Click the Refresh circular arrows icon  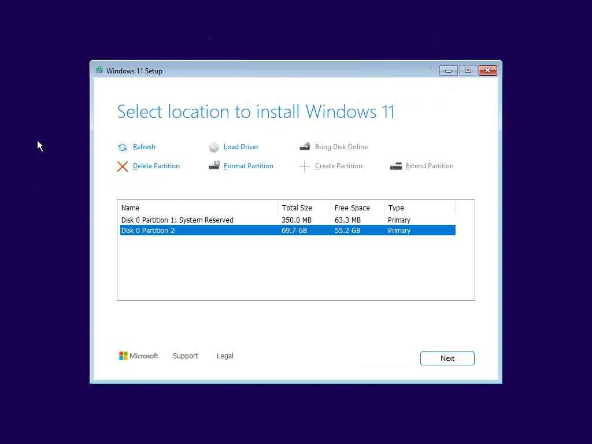(x=123, y=147)
